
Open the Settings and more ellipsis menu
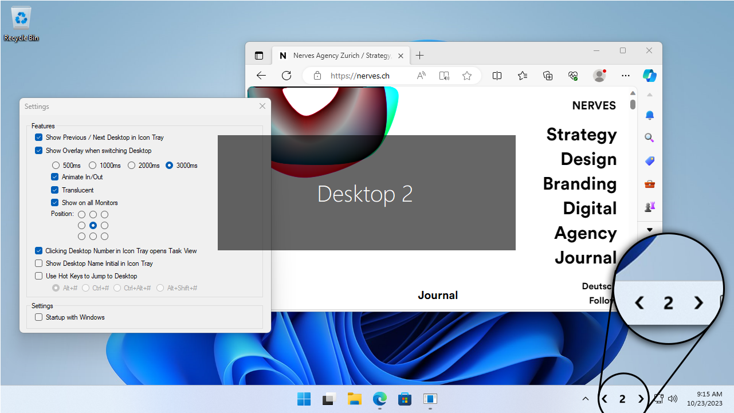coord(625,75)
